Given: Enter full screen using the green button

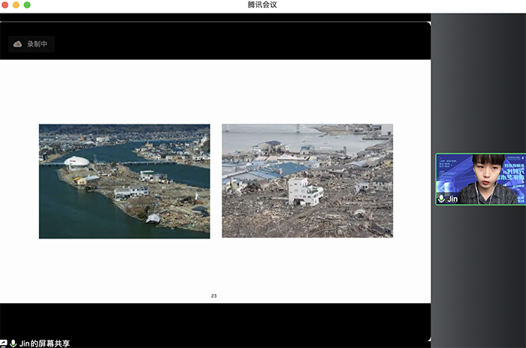Looking at the screenshot, I should (27, 5).
